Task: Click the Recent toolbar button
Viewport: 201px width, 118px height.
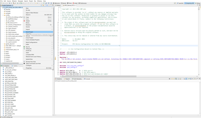Action: [64, 3]
